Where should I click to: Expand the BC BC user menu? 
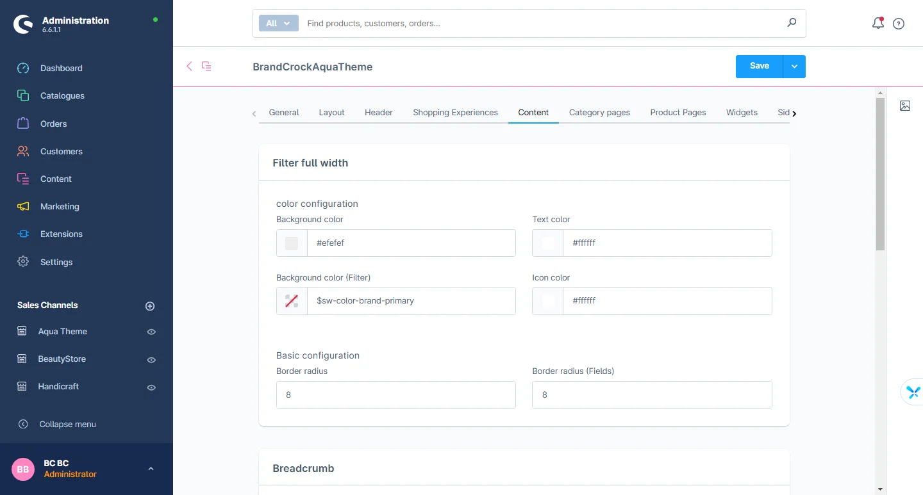[x=151, y=469]
